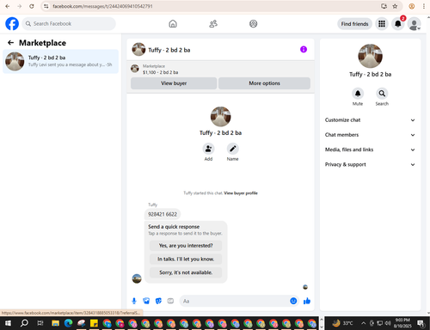Screen dimensions: 430x330
Task: Click the browser address bar URL
Action: coord(102,6)
